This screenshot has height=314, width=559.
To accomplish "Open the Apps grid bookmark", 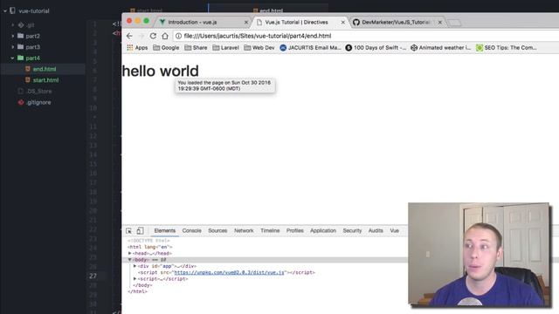I will [137, 47].
